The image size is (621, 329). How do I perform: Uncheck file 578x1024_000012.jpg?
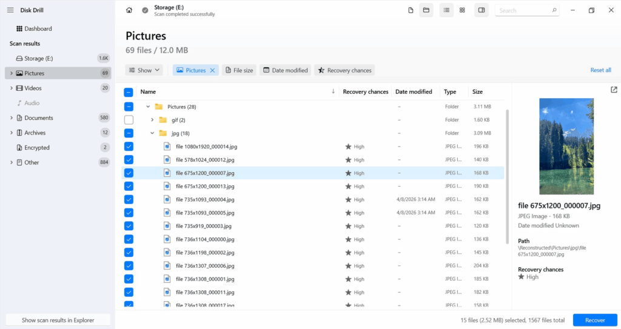129,159
